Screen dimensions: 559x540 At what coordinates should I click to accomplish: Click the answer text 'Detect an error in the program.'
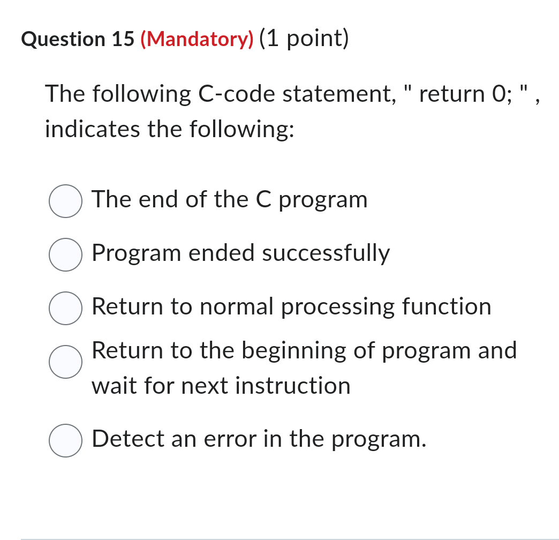(x=259, y=439)
